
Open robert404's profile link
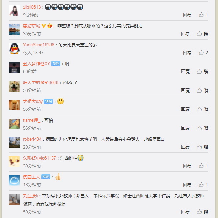(x=32, y=139)
